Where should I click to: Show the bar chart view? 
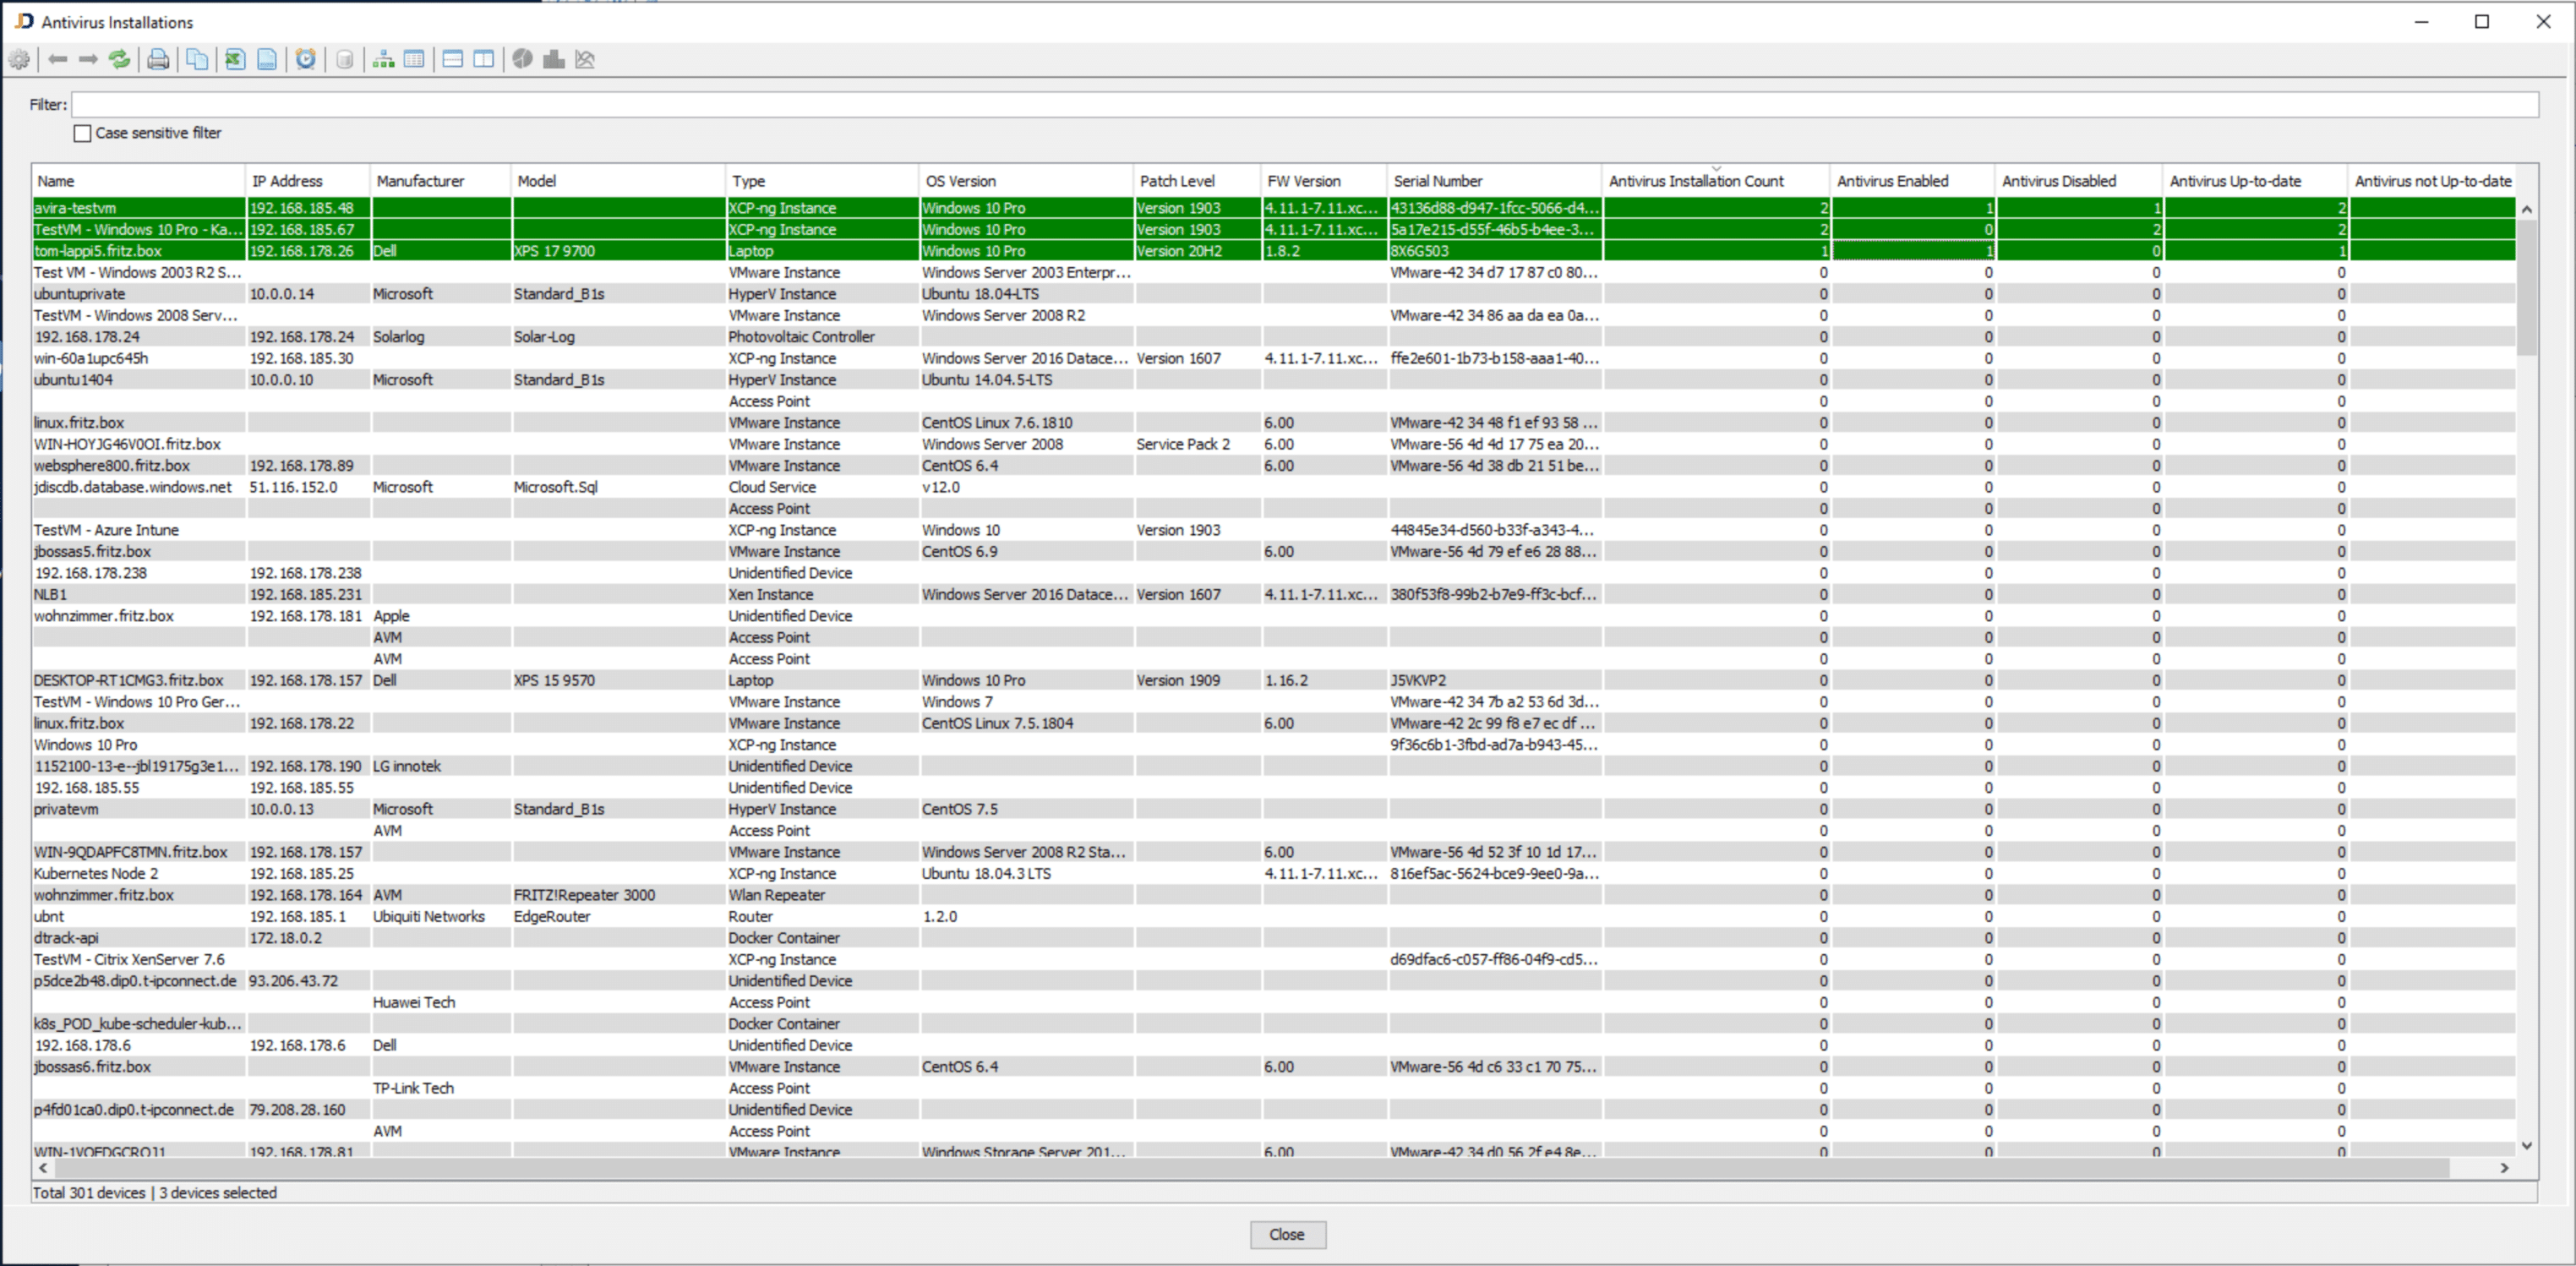[553, 59]
